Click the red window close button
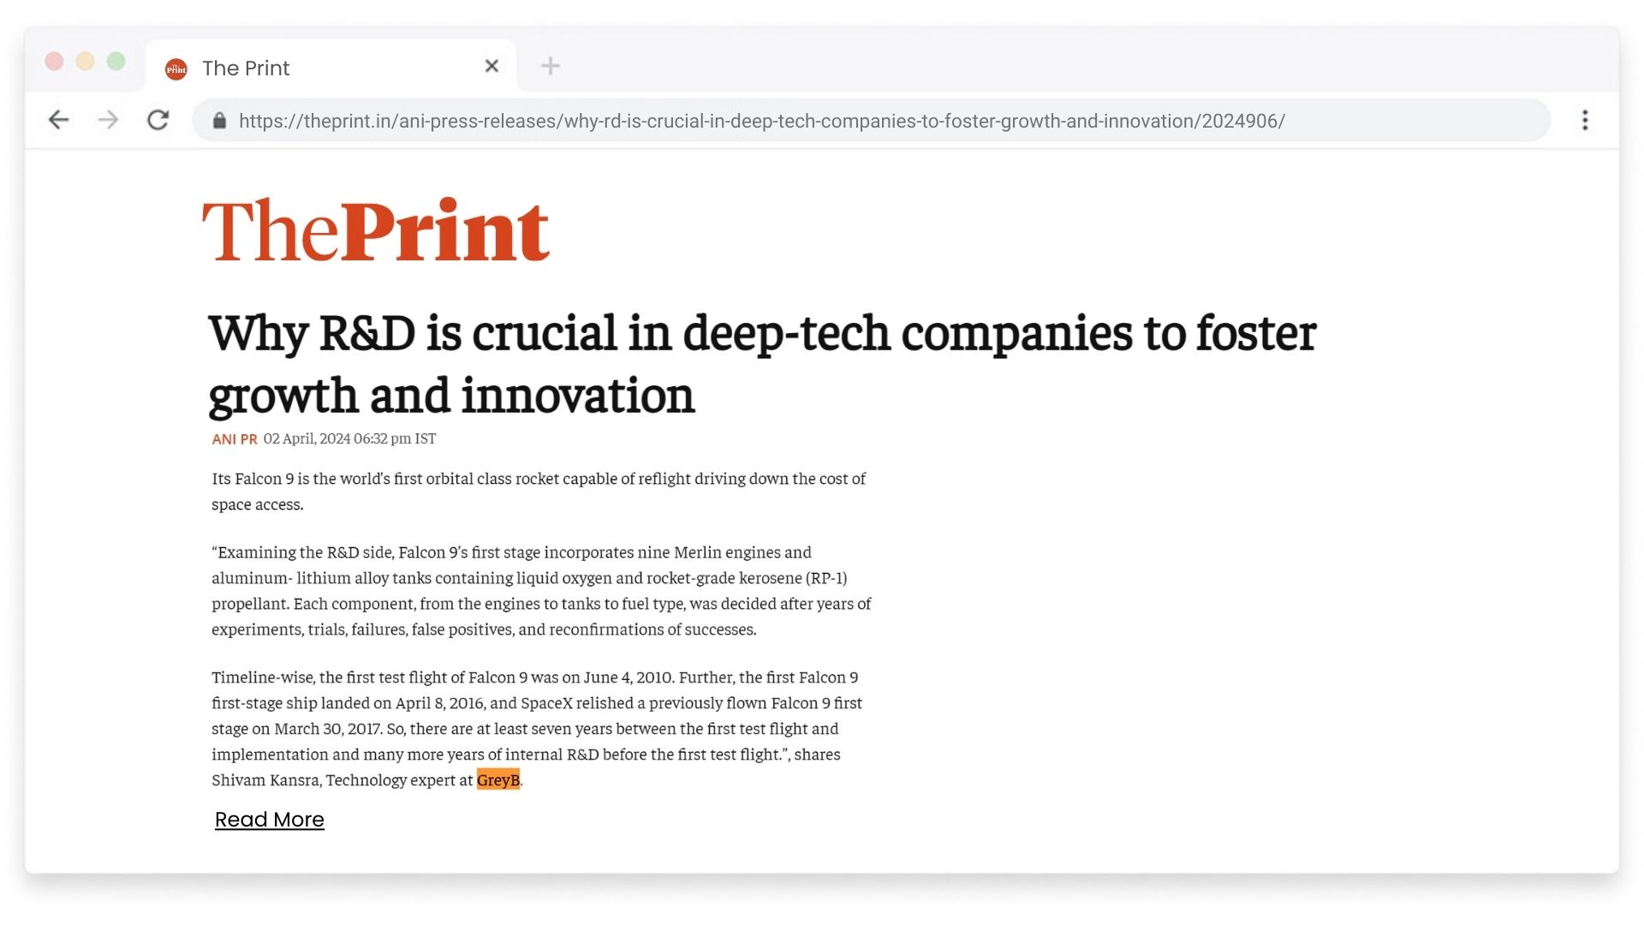Screen dimensions: 1644x925 point(54,62)
